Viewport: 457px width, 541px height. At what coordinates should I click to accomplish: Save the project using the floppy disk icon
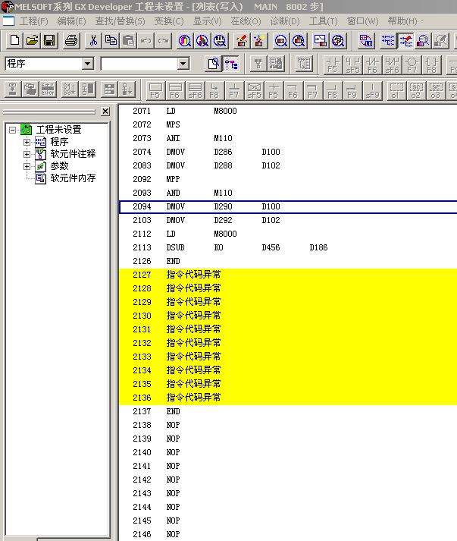(49, 40)
